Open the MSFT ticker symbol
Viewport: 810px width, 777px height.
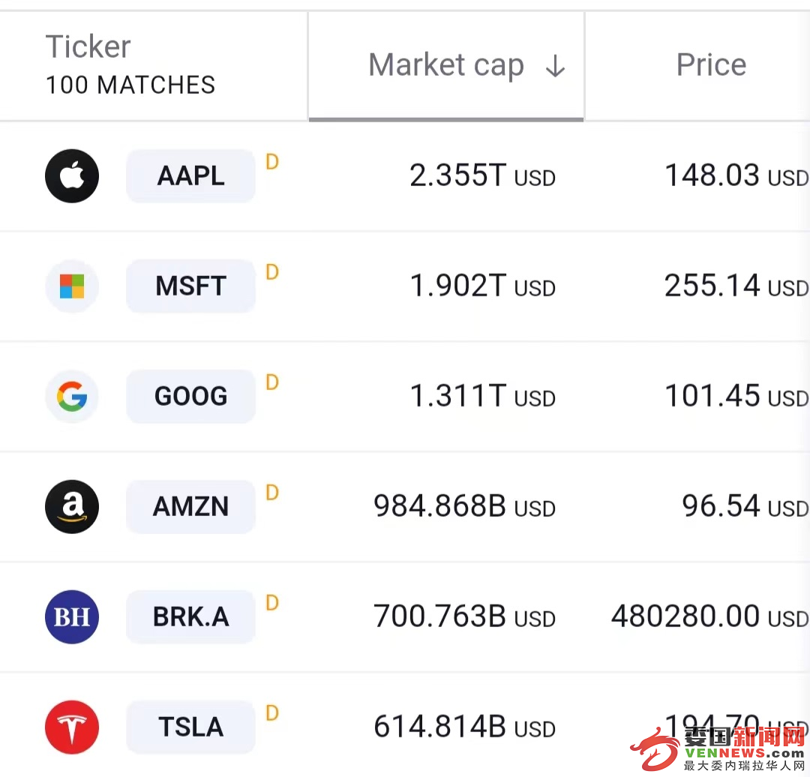point(190,286)
